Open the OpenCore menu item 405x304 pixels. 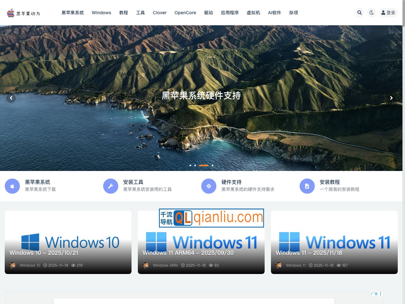point(185,13)
